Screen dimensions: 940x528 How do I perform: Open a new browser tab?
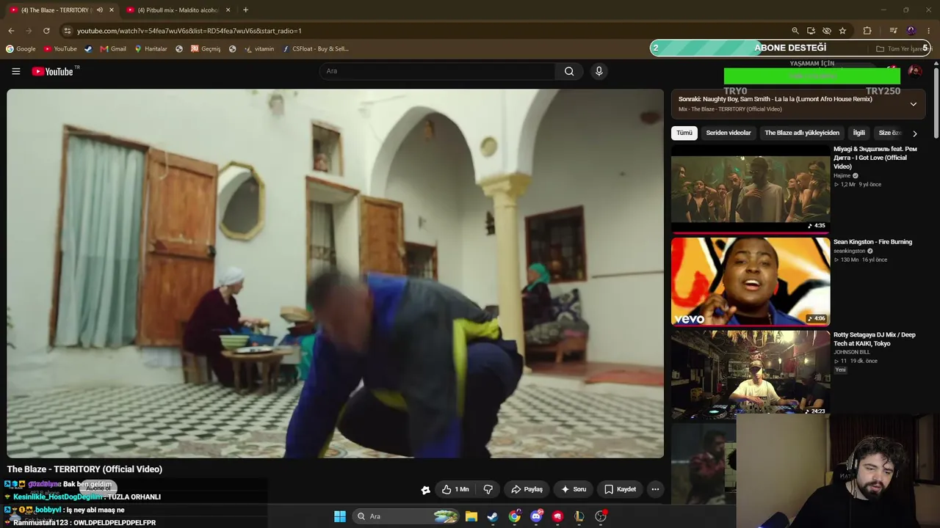pyautogui.click(x=245, y=10)
